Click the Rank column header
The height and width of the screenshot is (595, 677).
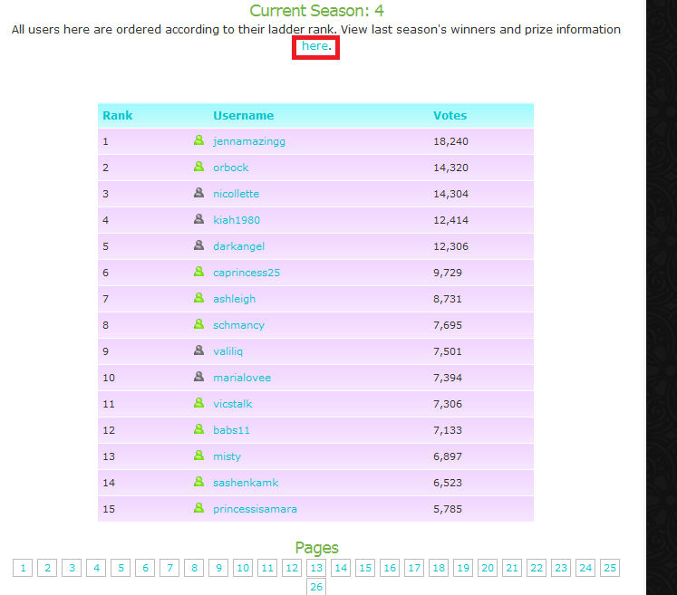coord(118,116)
